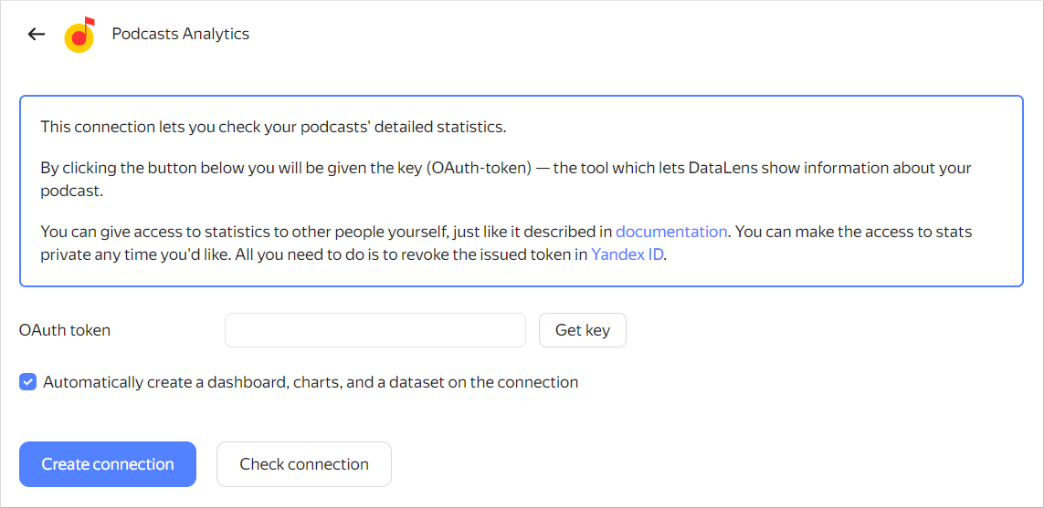Image resolution: width=1044 pixels, height=508 pixels.
Task: Click the Check connection button
Action: (x=304, y=464)
